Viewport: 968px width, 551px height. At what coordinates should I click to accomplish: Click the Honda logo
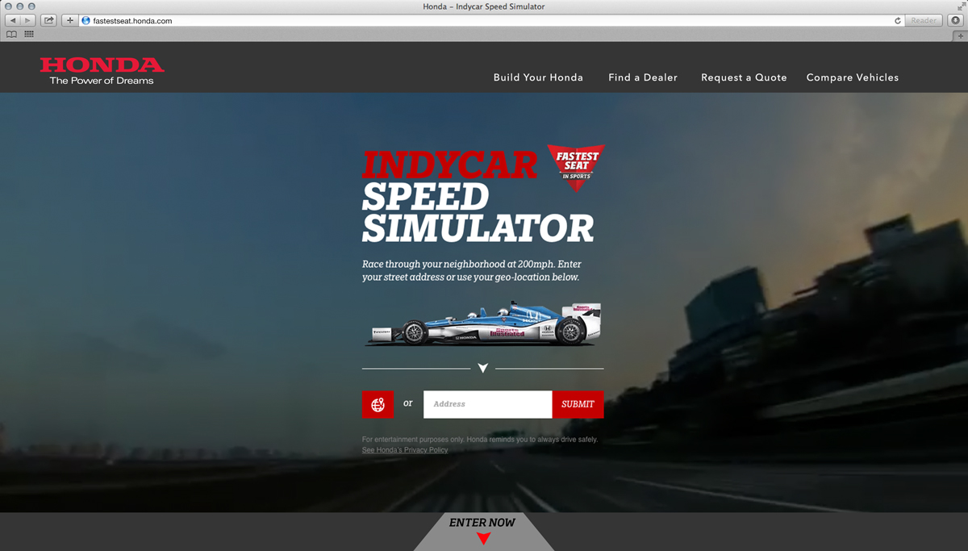[x=102, y=71]
